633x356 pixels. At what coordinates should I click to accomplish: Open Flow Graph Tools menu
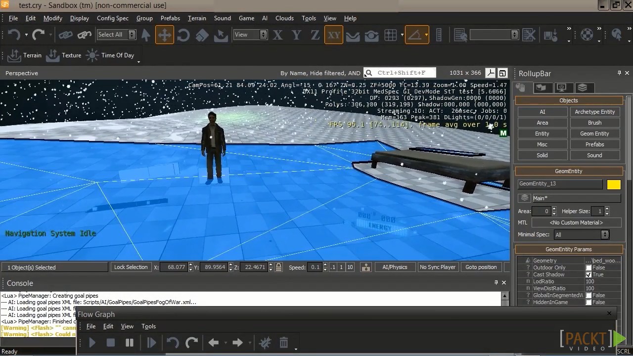coord(148,326)
